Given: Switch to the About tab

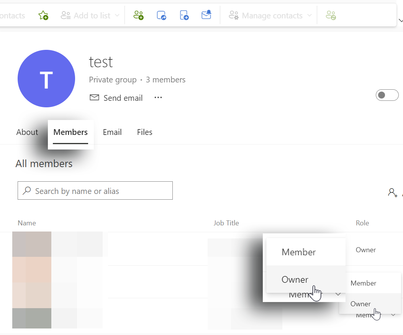Looking at the screenshot, I should click(27, 132).
